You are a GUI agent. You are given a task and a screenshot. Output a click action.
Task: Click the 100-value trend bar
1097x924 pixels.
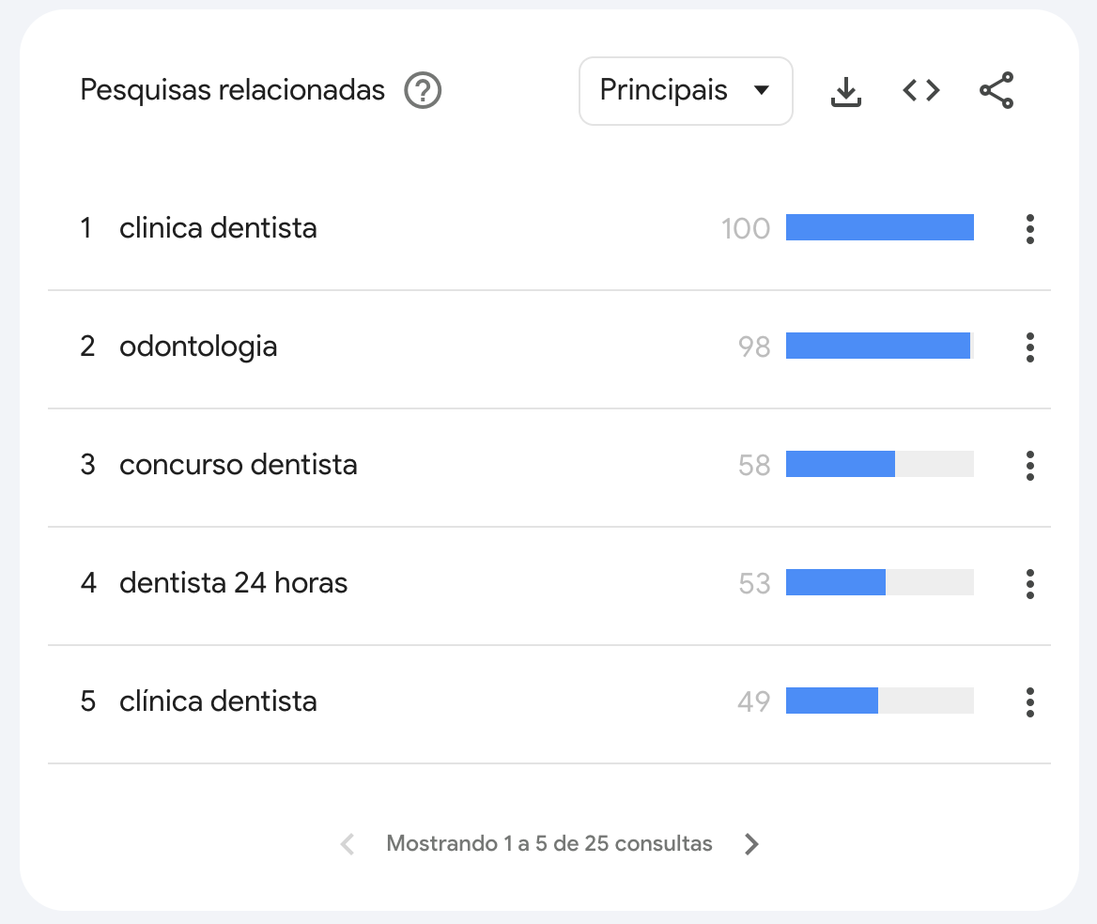coord(879,227)
